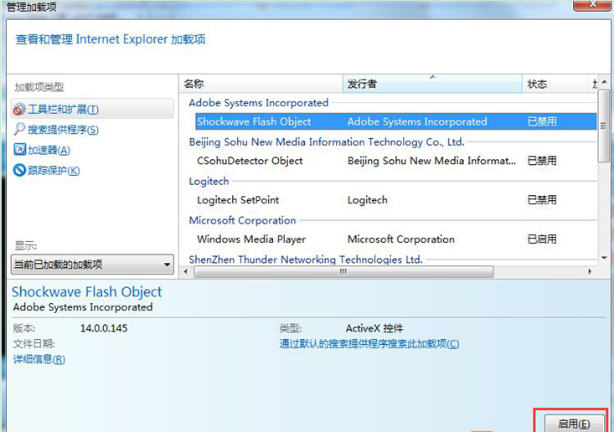This screenshot has width=614, height=432.
Task: Select the Shockwave Flash Object row
Action: [254, 121]
